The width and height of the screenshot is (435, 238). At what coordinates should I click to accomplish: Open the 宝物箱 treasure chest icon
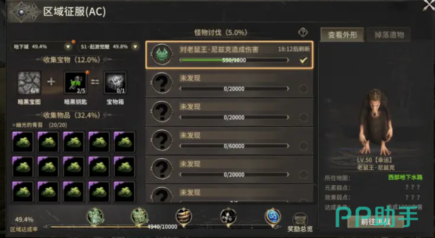coord(115,83)
